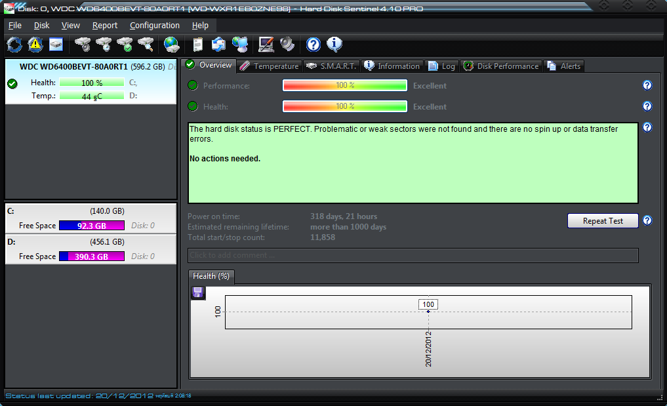Select the WDC WD6400BEVT-80A0RT1 disk entry
This screenshot has height=406, width=667.
click(x=91, y=82)
